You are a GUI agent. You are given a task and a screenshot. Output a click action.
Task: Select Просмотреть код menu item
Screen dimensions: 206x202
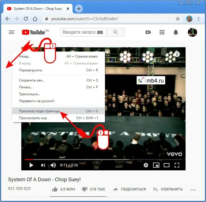58,118
